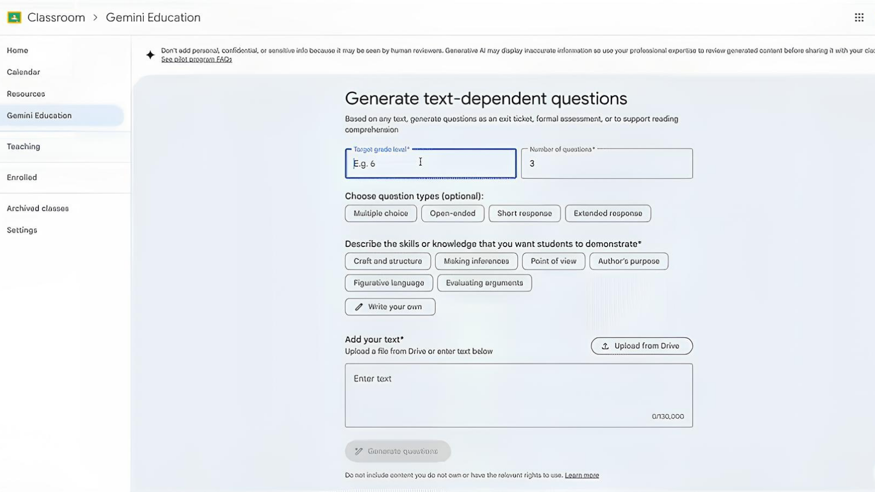Select the Short response chip
Screen dimensions: 875x492
[524, 213]
